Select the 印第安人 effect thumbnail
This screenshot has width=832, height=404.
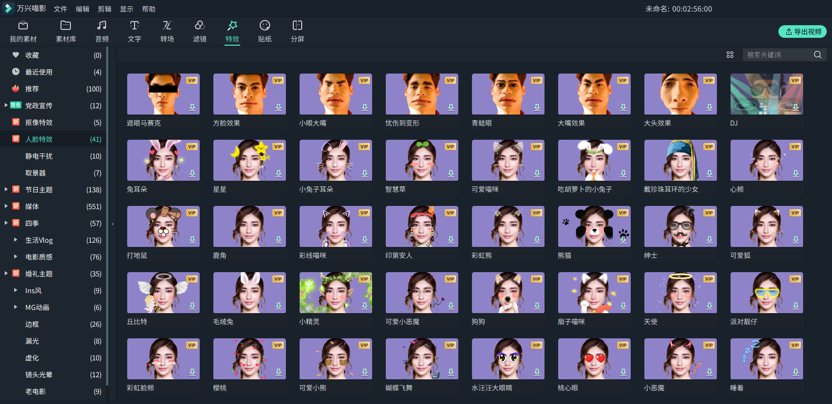(422, 226)
